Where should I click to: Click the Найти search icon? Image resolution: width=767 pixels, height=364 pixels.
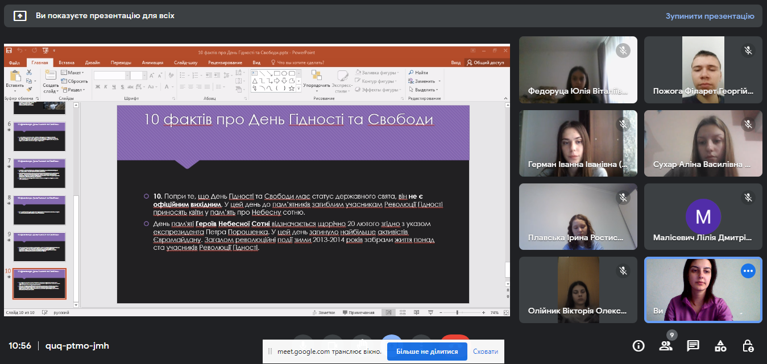click(411, 73)
